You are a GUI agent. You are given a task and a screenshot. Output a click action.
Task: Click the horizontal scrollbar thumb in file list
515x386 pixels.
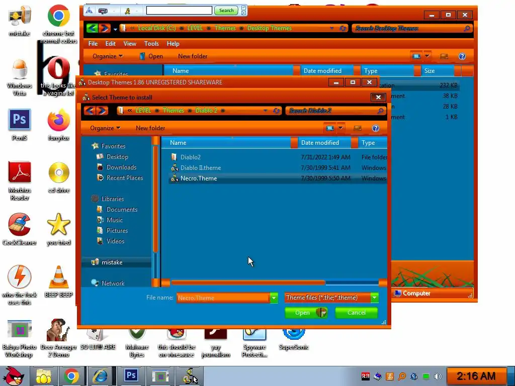(248, 282)
